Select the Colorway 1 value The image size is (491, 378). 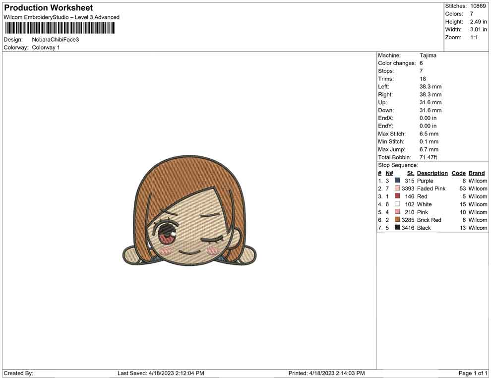(46, 47)
